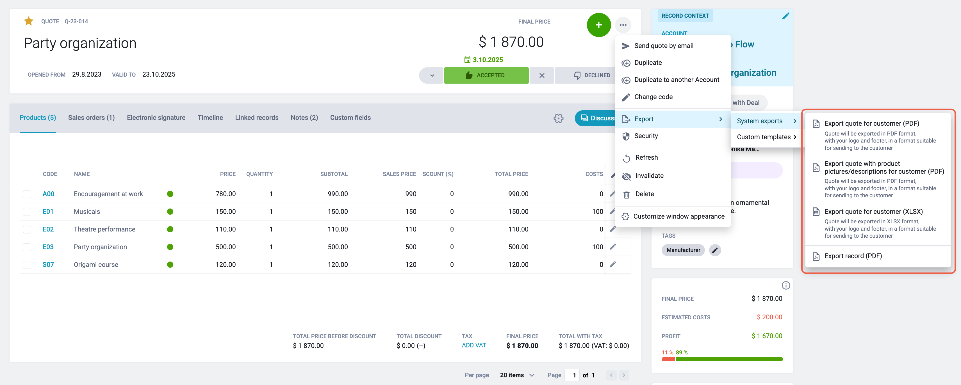Image resolution: width=961 pixels, height=385 pixels.
Task: Open product code link S07
Action: click(48, 265)
